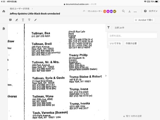Select the underline text tool

[x=23, y=20]
